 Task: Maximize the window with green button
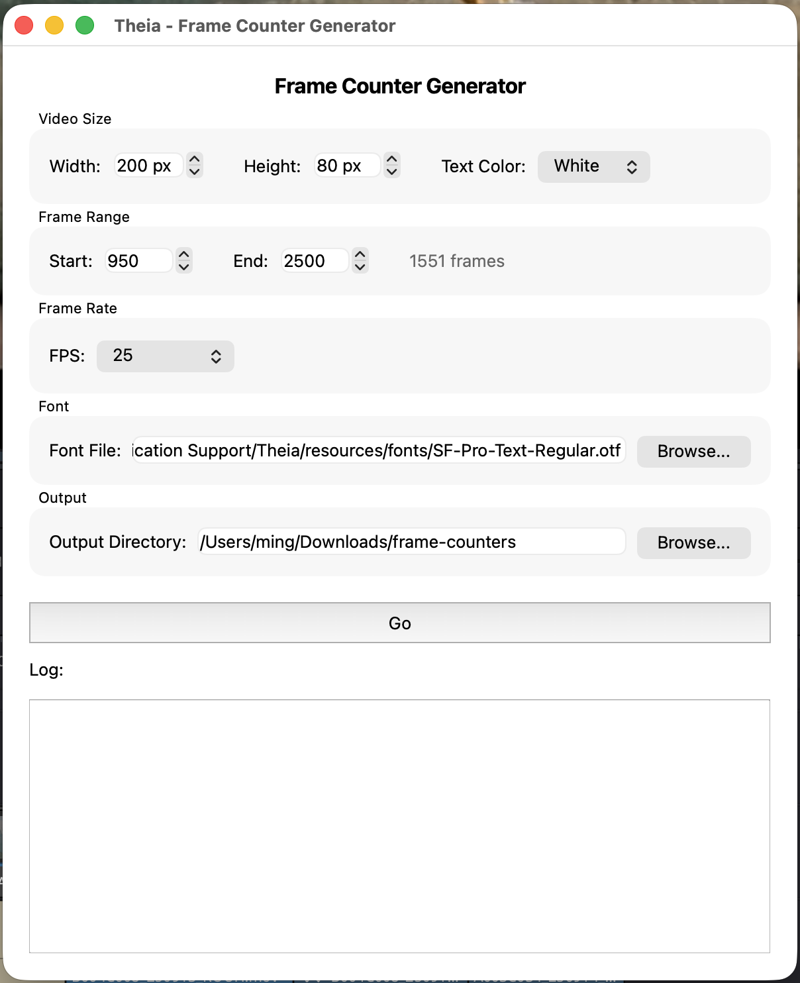pos(85,26)
